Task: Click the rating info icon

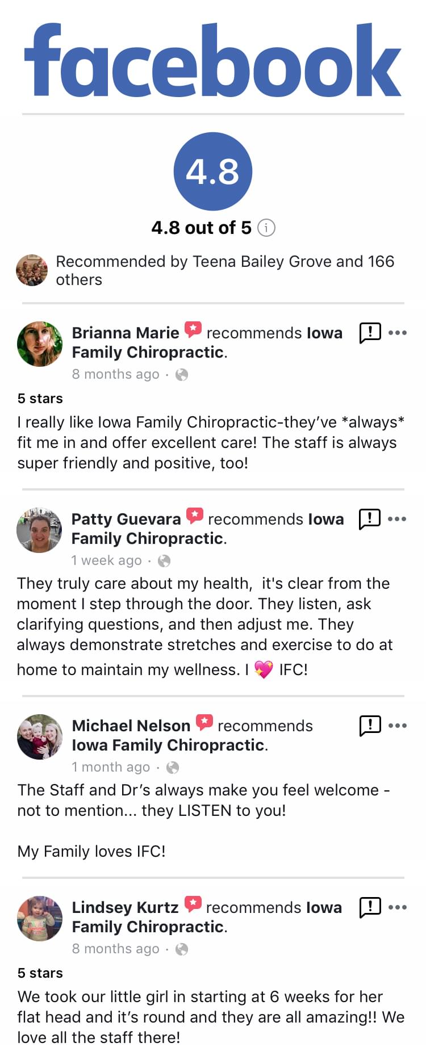Action: click(x=266, y=228)
